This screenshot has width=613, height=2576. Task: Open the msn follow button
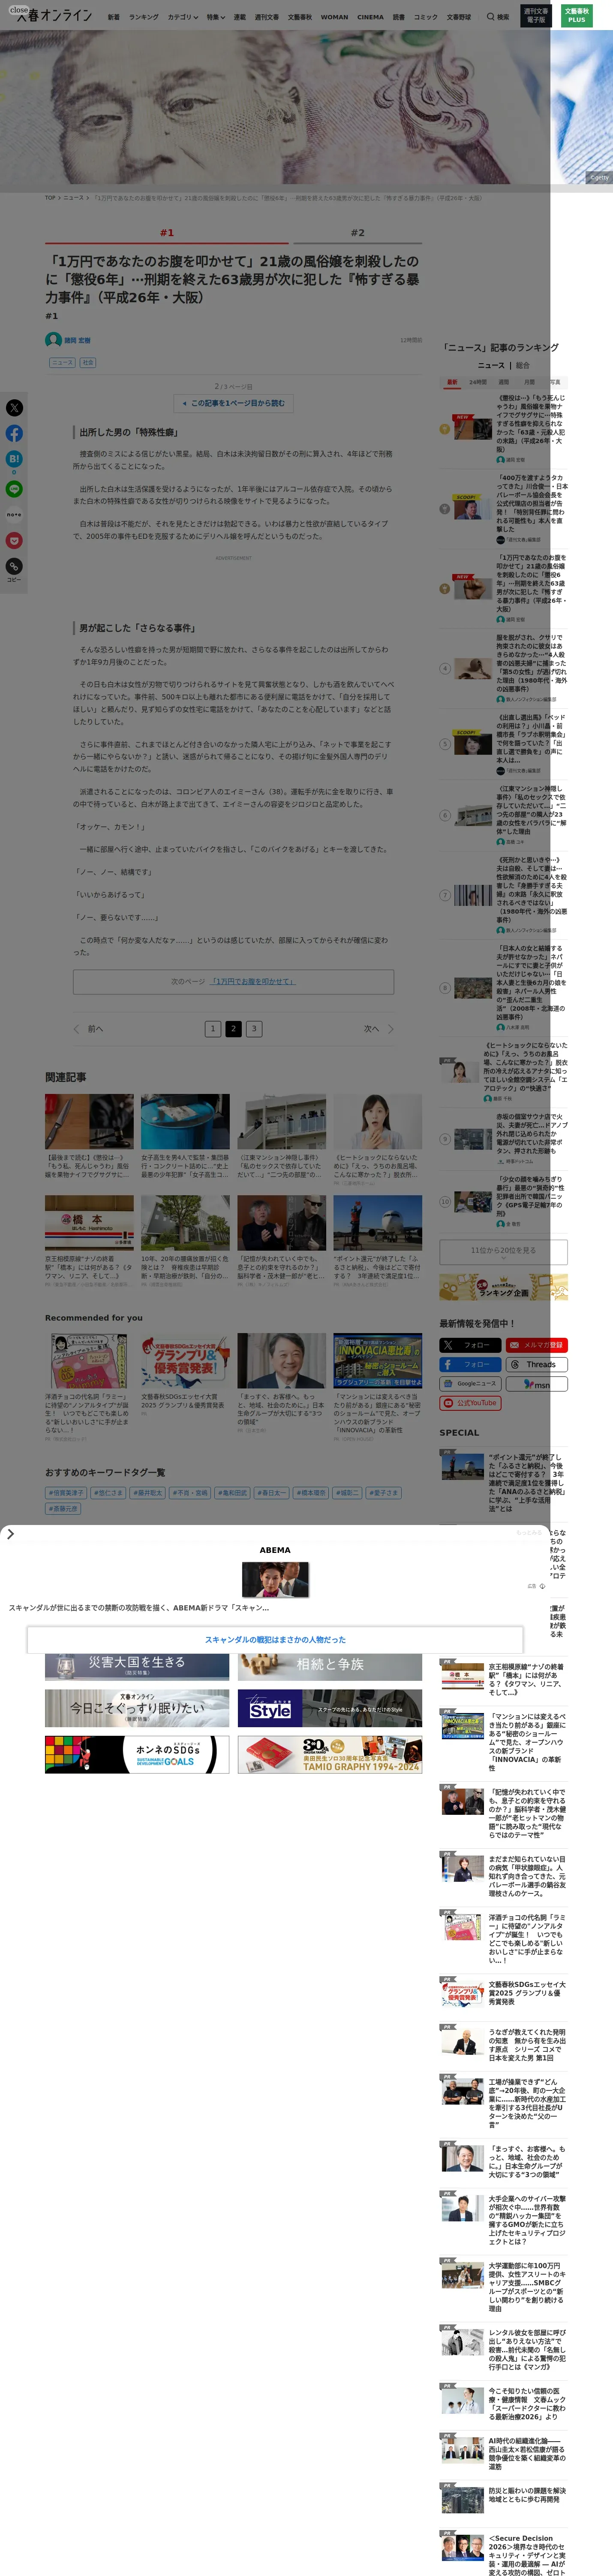click(x=536, y=1384)
